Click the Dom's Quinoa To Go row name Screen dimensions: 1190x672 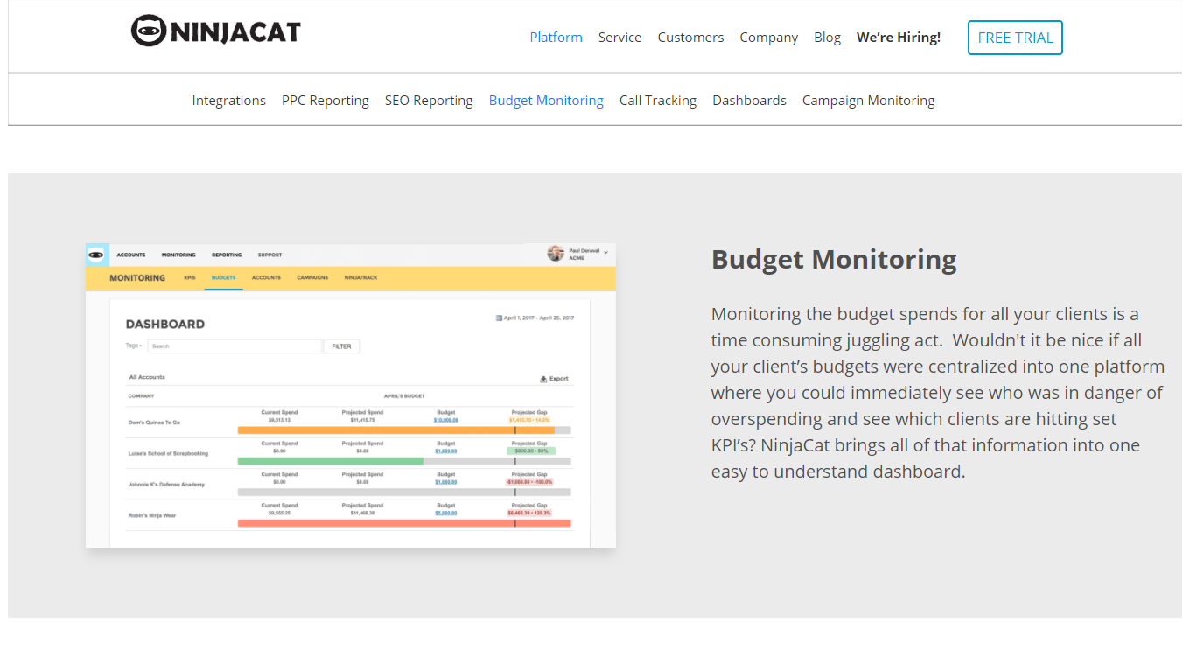[154, 423]
